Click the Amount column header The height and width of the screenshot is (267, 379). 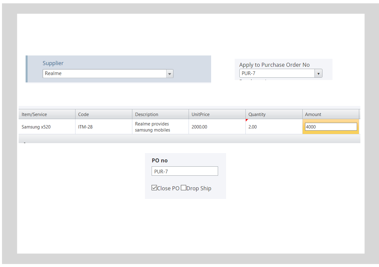tap(331, 114)
